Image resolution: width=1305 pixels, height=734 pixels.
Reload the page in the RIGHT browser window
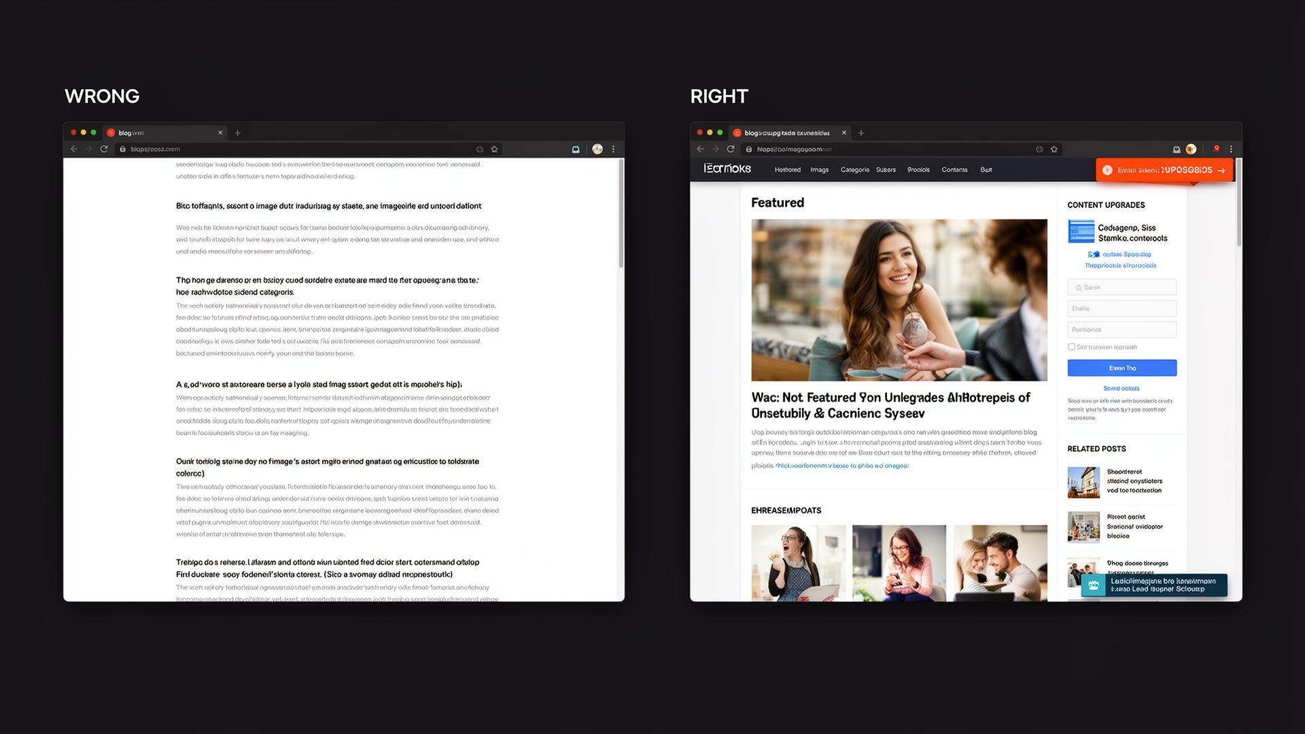[731, 149]
